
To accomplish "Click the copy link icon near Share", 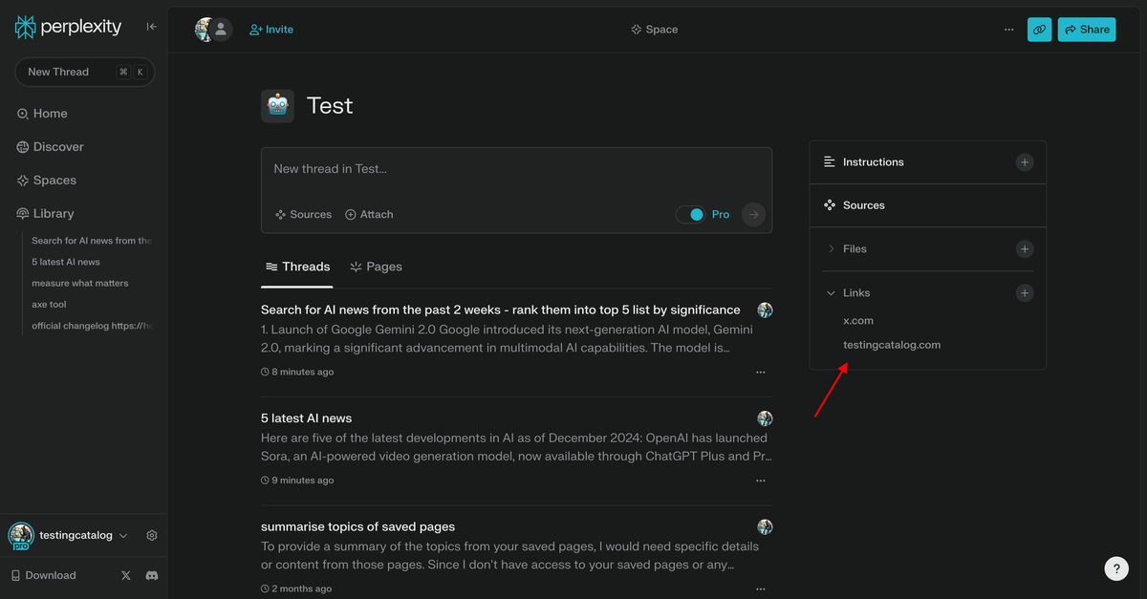I will pos(1039,29).
